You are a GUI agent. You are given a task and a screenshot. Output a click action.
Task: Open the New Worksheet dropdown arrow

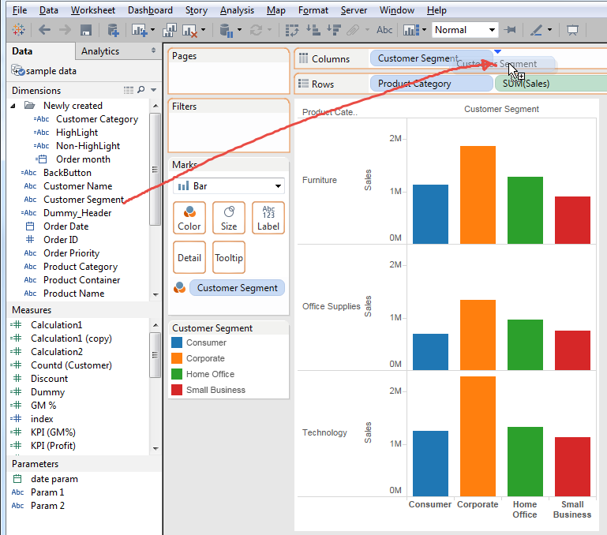point(152,30)
